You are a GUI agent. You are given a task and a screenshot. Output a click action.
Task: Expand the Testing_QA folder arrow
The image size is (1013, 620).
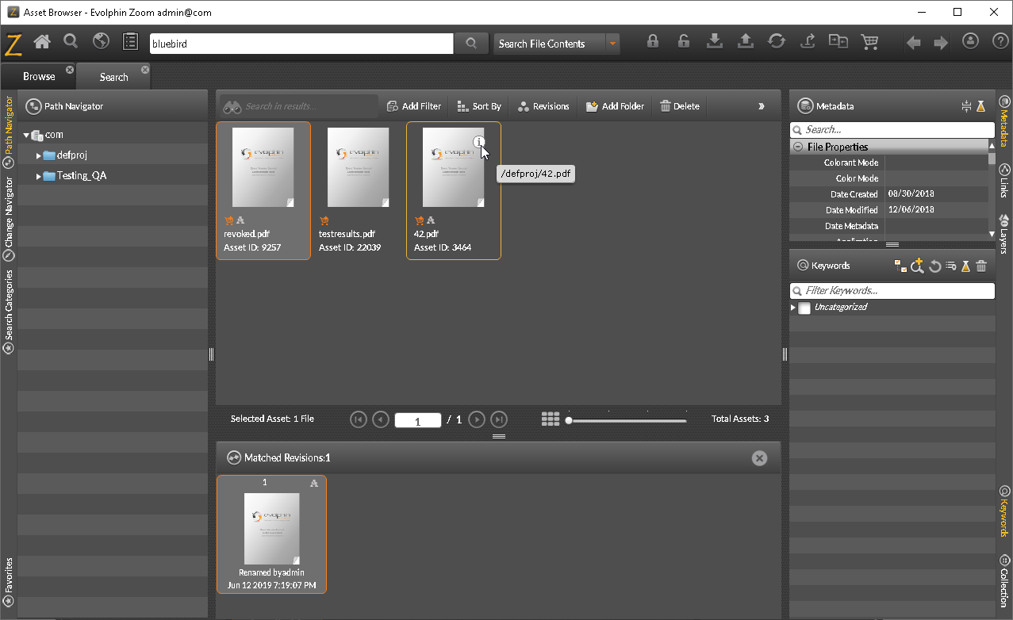click(x=38, y=176)
